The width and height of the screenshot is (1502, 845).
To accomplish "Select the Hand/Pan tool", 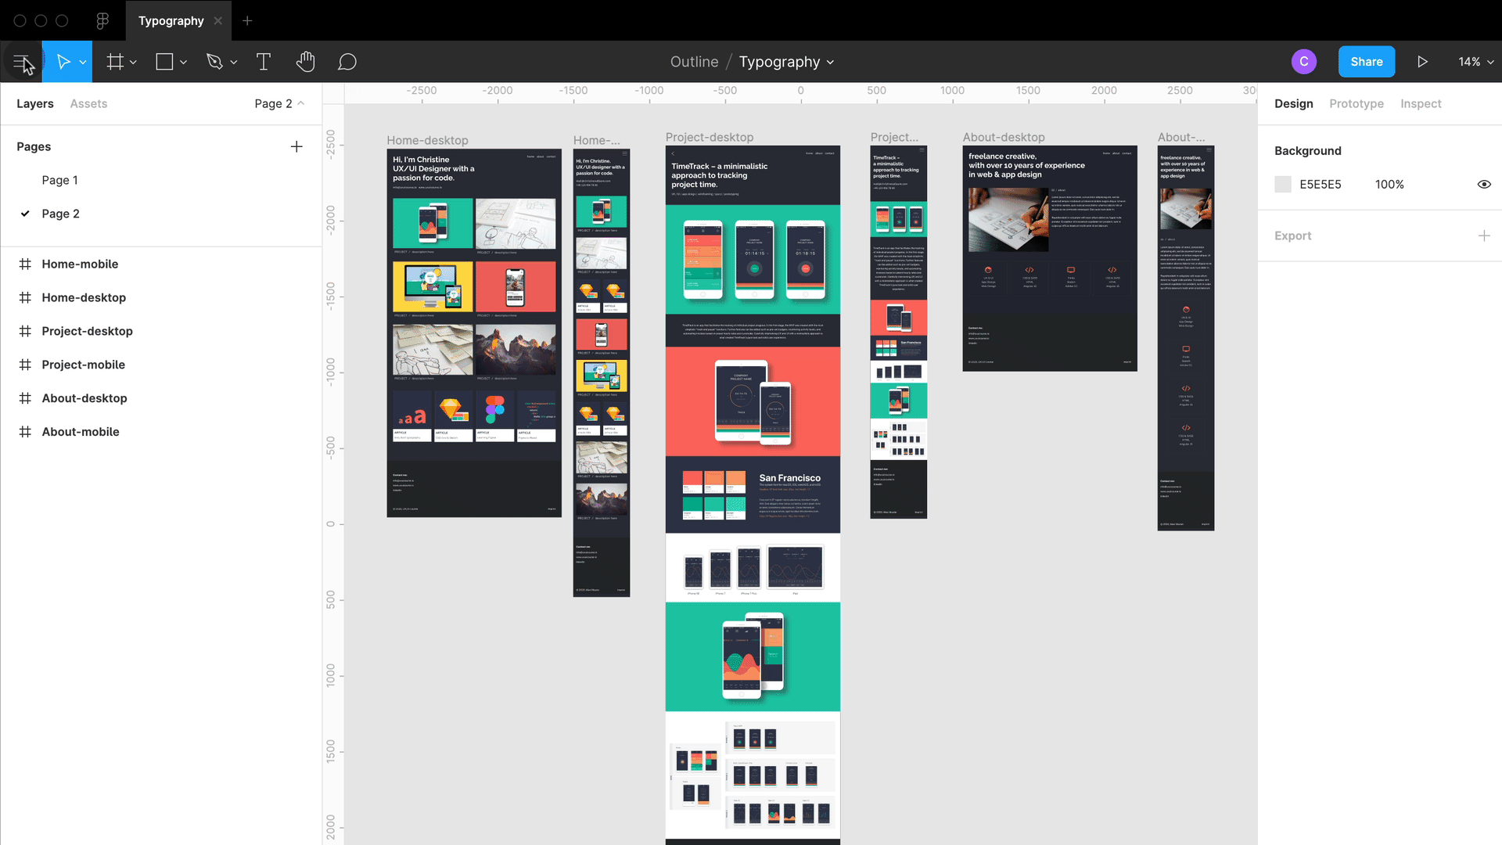I will [x=305, y=62].
